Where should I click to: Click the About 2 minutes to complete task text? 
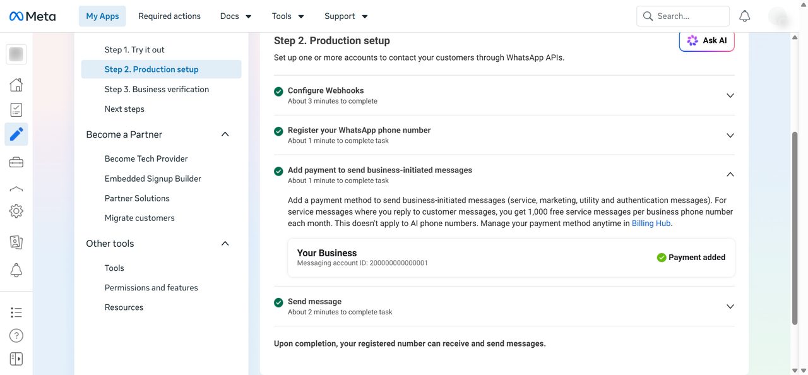tap(340, 312)
